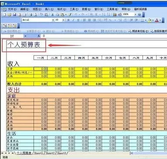Open the 数据 menu

coord(86,9)
